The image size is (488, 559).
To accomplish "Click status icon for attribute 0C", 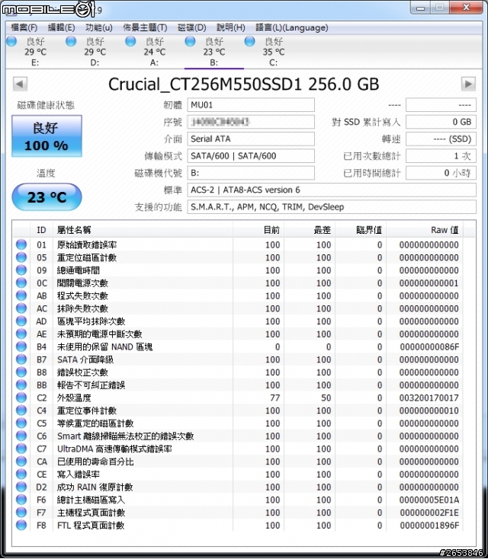I will 21,283.
